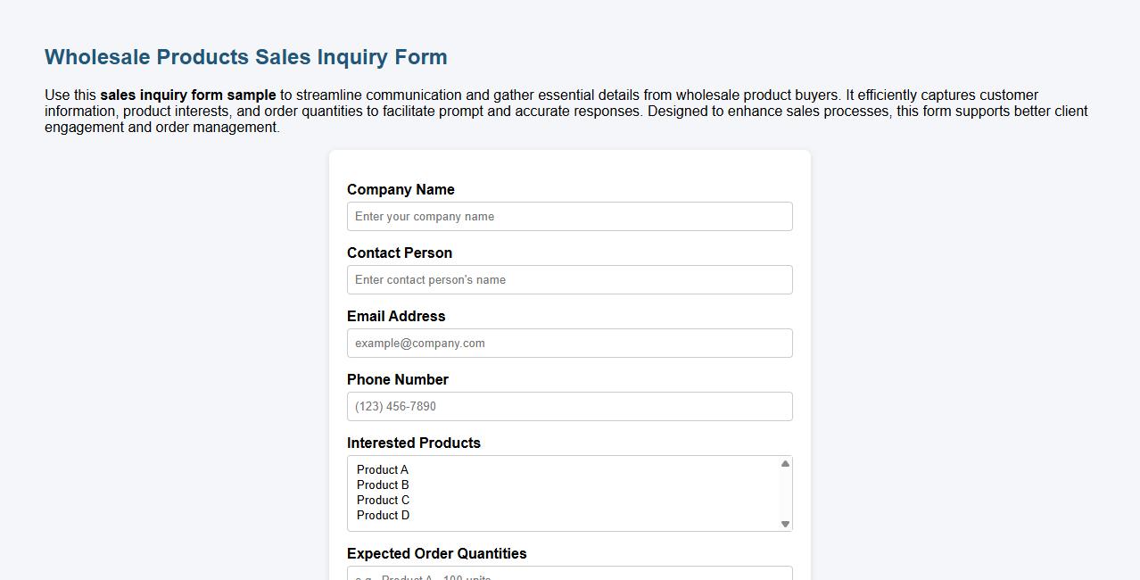
Task: Click the bold sales inquiry form sample text
Action: click(x=188, y=95)
